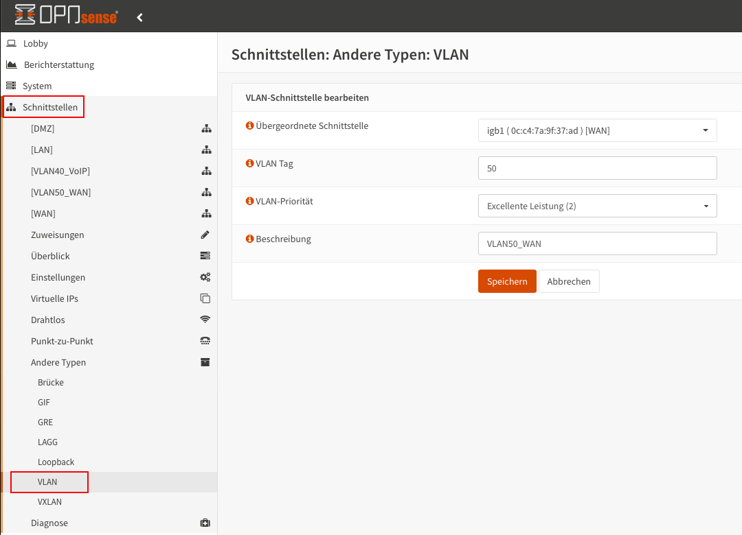Screen dimensions: 742x535
Task: Click the Beschreibung text field
Action: click(x=597, y=243)
